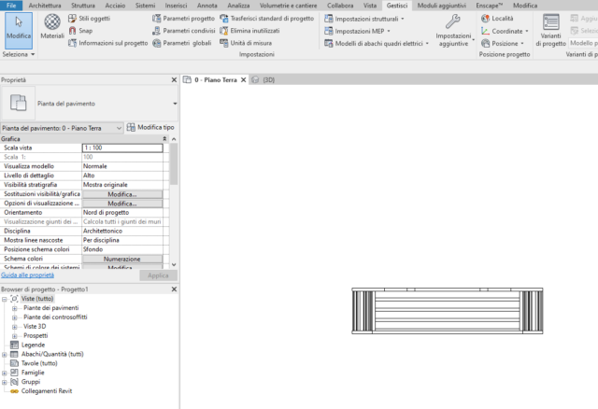This screenshot has height=409, width=598.
Task: Expand Gruppi node
Action: click(4, 382)
